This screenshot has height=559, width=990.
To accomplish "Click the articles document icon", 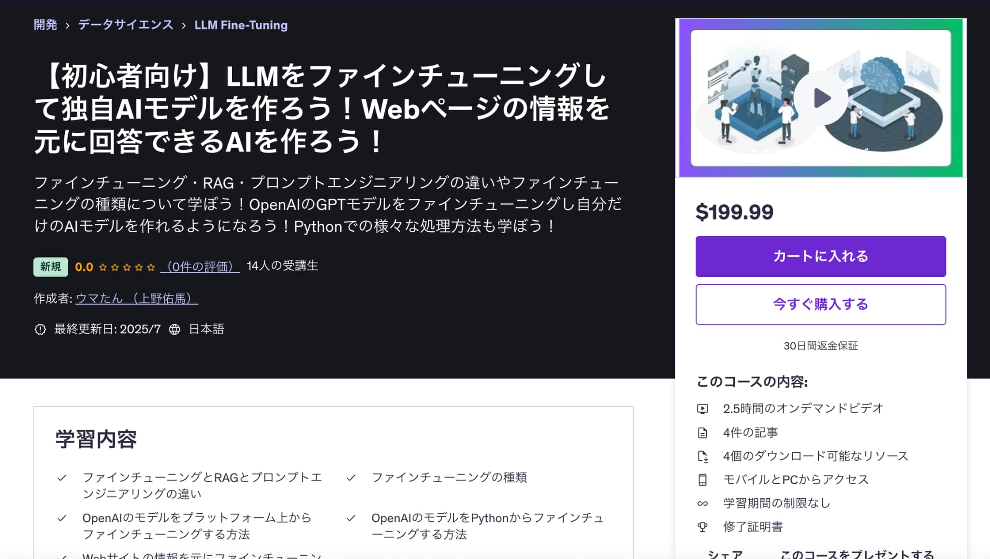I will point(702,433).
